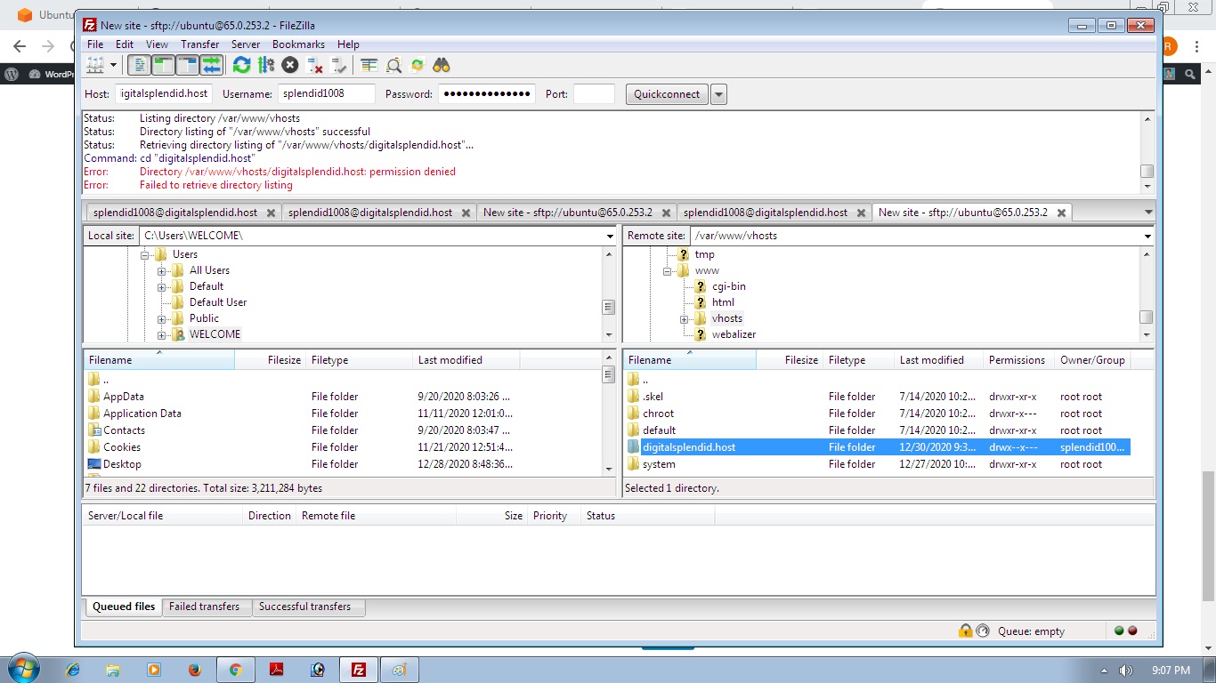The image size is (1216, 683).
Task: Toggle the local directory tree display
Action: tap(163, 65)
